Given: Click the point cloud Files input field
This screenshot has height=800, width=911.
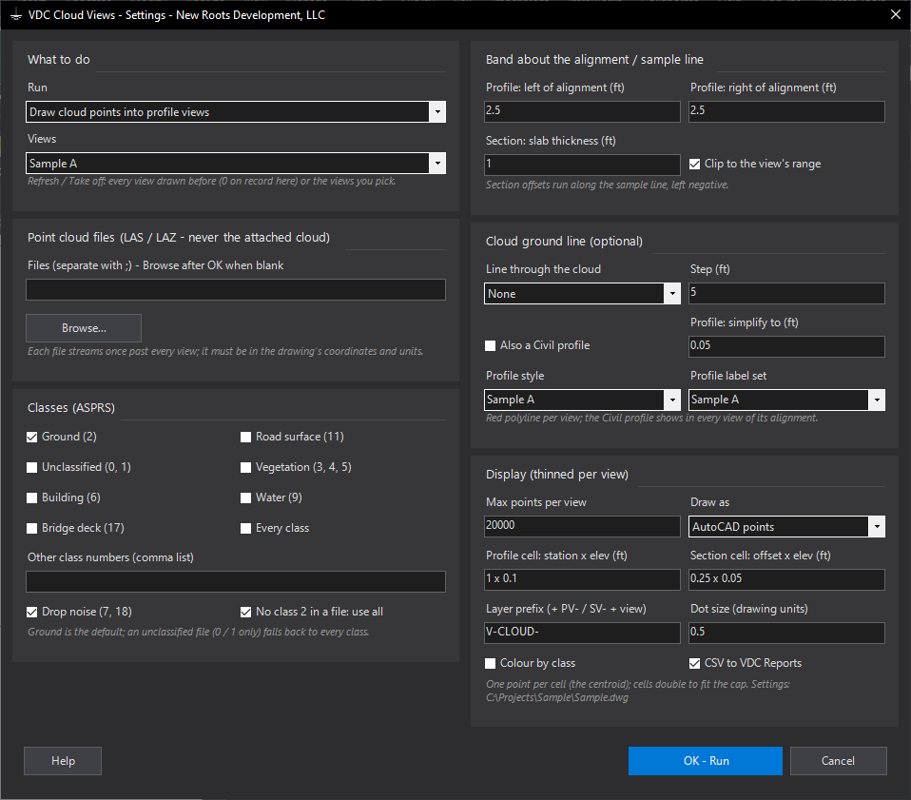Looking at the screenshot, I should tap(236, 290).
